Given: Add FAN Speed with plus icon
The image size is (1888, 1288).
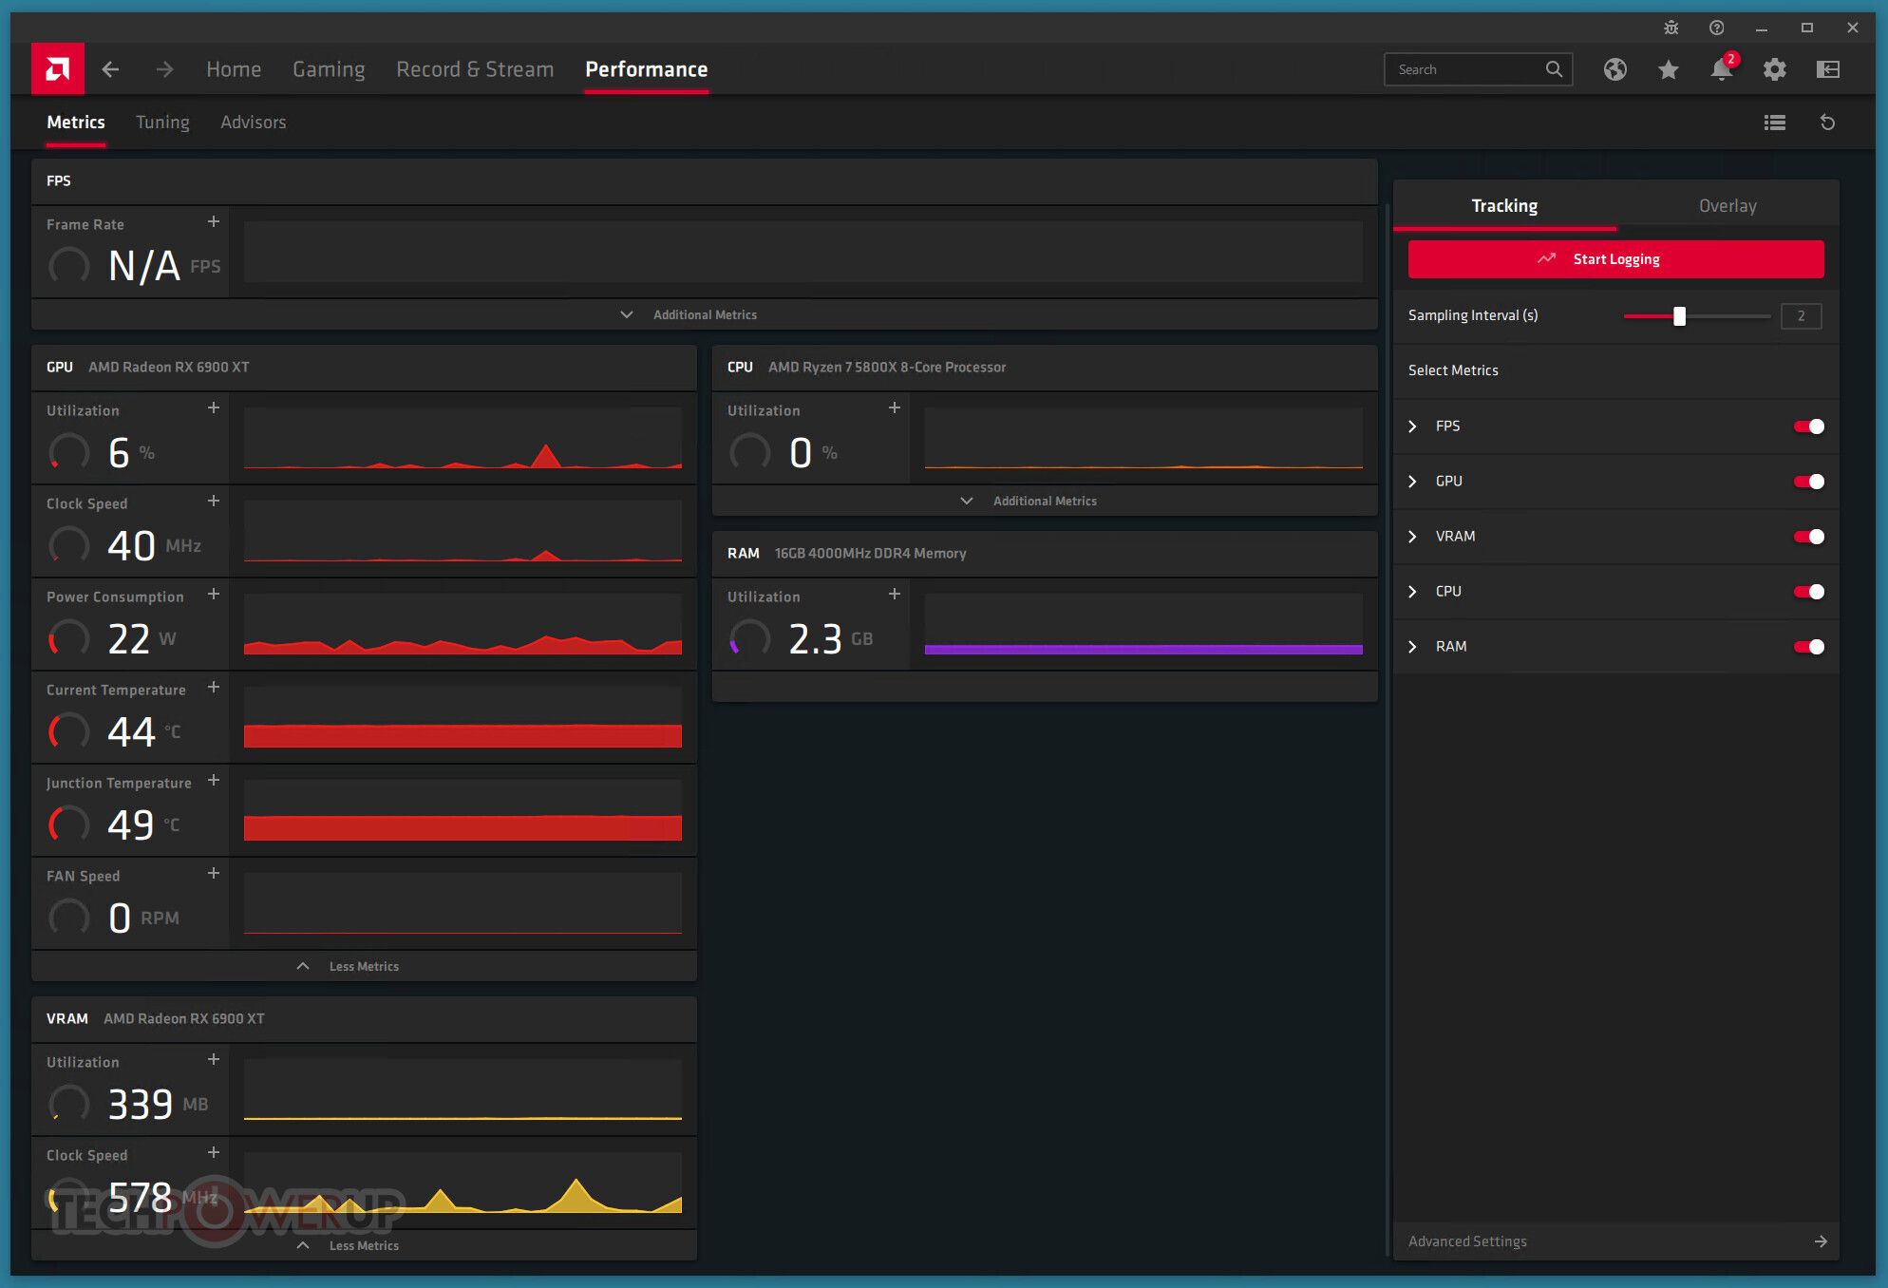Looking at the screenshot, I should coord(214,873).
